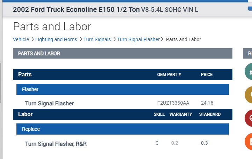The image size is (252, 159).
Task: Collapse the Replace labor group
Action: click(x=122, y=129)
